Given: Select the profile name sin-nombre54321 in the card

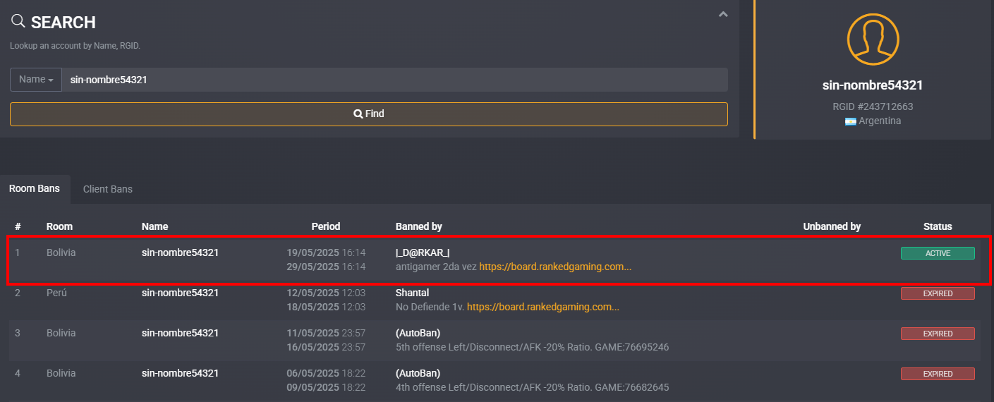Looking at the screenshot, I should 873,85.
